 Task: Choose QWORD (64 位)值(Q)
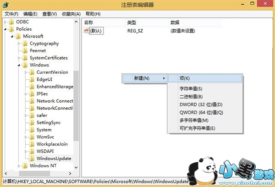(x=205, y=112)
